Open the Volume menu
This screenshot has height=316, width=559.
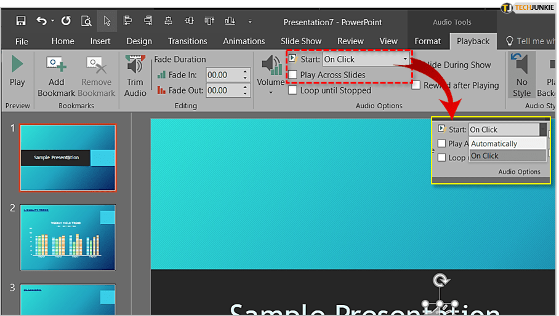[271, 77]
